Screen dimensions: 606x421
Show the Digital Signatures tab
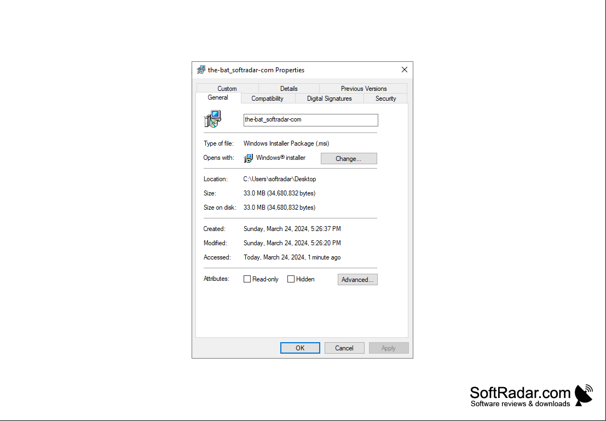click(x=330, y=99)
